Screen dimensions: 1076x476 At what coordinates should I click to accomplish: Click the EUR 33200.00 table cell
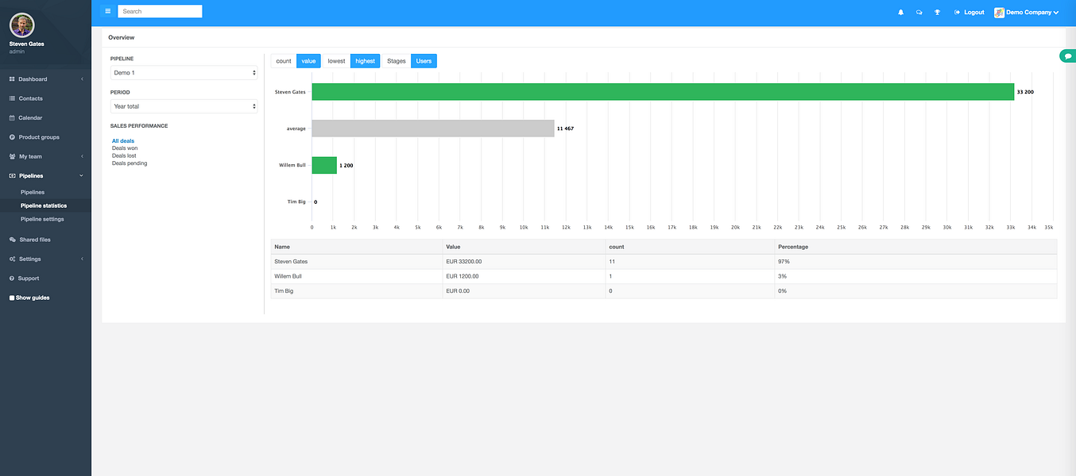coord(524,261)
